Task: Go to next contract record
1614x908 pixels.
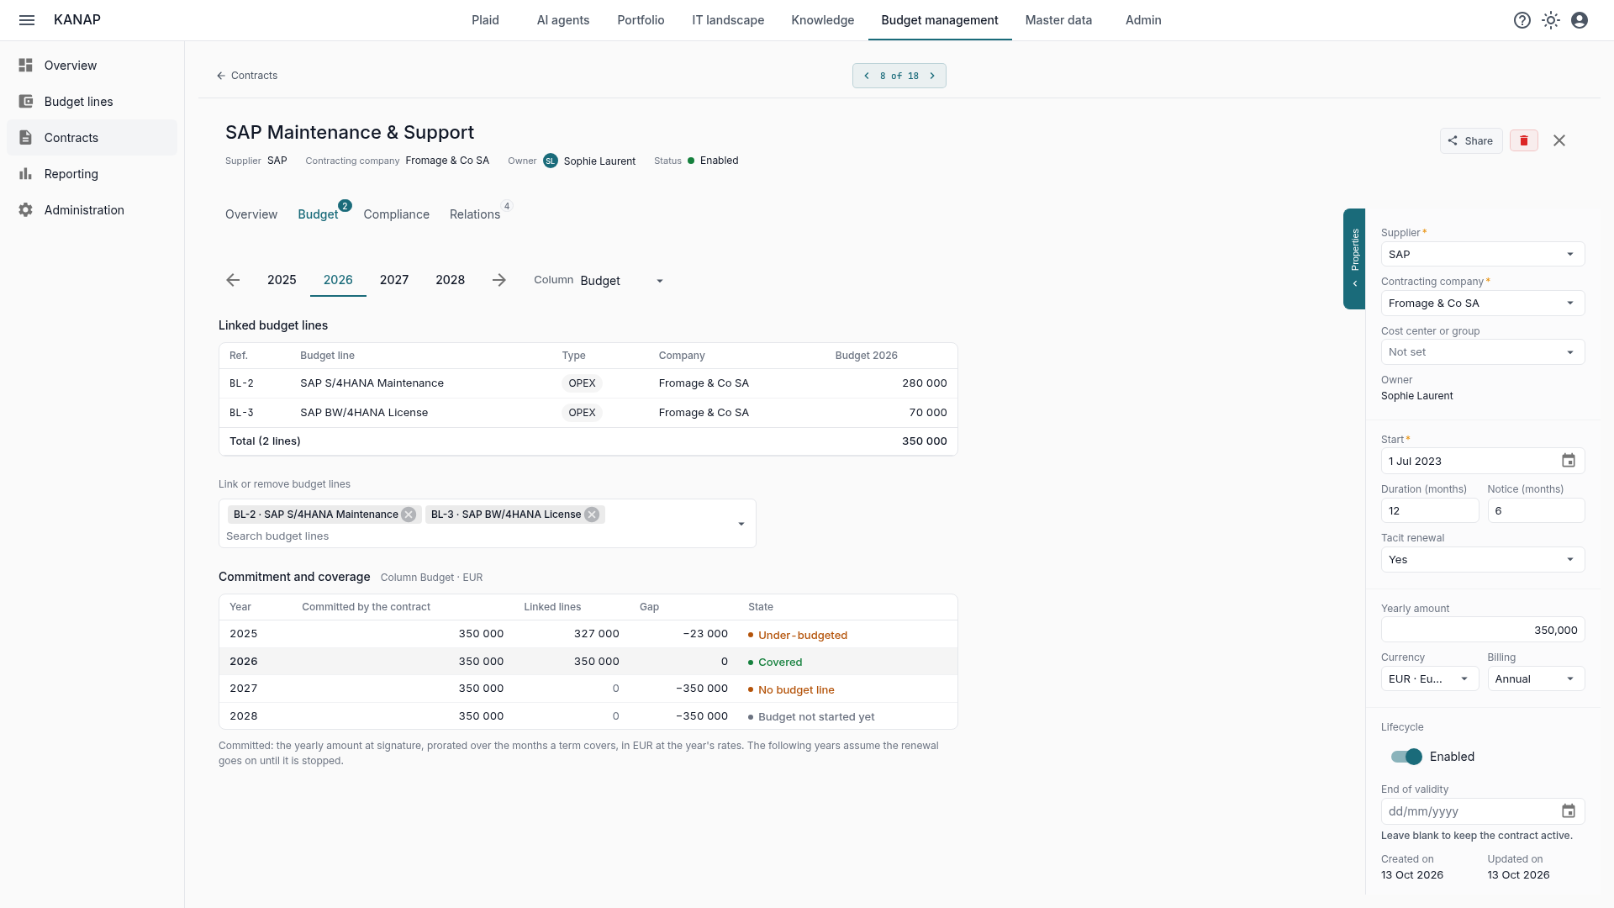Action: (x=932, y=76)
